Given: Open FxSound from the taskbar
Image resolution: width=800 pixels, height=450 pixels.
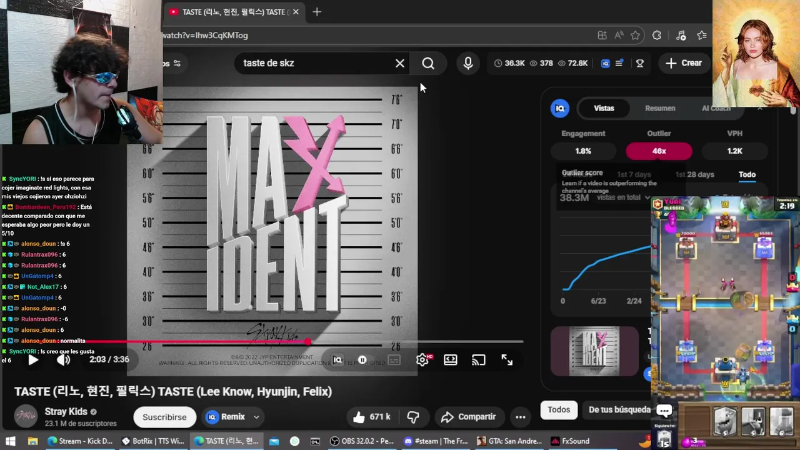Looking at the screenshot, I should click(571, 441).
